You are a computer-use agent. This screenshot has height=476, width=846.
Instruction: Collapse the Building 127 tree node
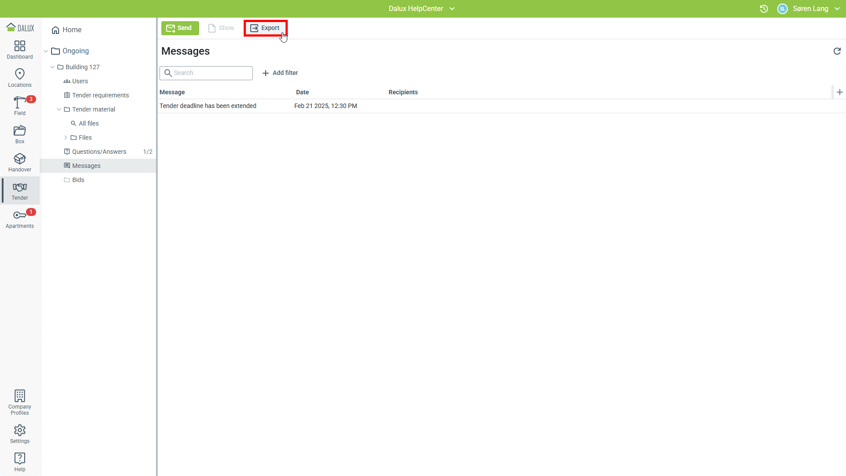tap(52, 67)
